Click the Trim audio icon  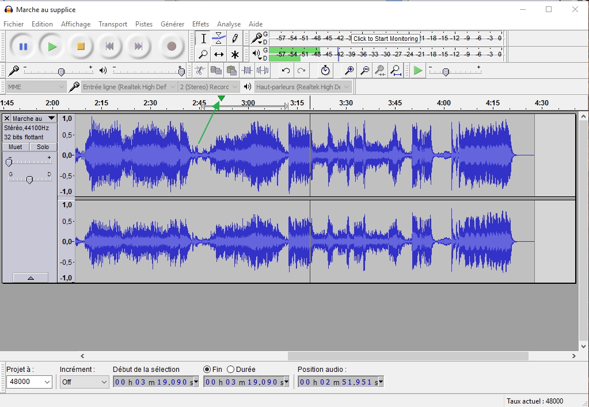click(x=248, y=70)
